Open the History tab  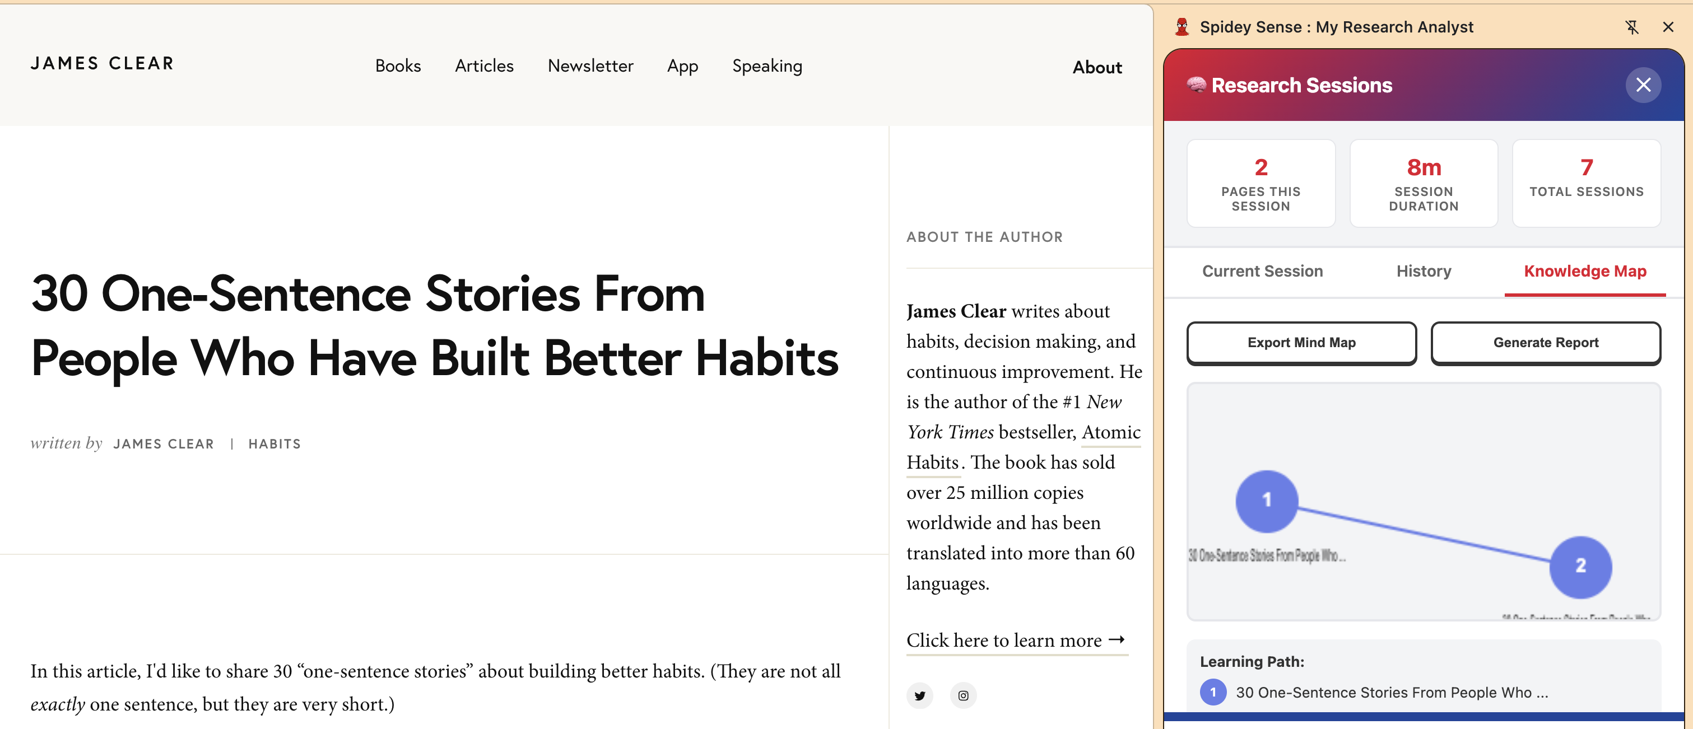pos(1424,271)
